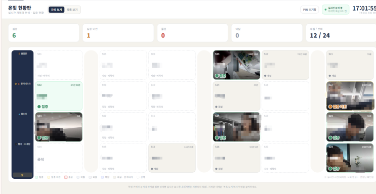Select seat card S18
This screenshot has width=376, height=194.
(x=285, y=96)
